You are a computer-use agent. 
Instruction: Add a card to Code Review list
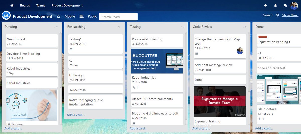201,128
